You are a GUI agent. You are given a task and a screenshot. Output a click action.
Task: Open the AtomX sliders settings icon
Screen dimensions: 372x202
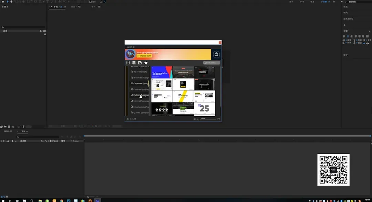[x=128, y=63]
